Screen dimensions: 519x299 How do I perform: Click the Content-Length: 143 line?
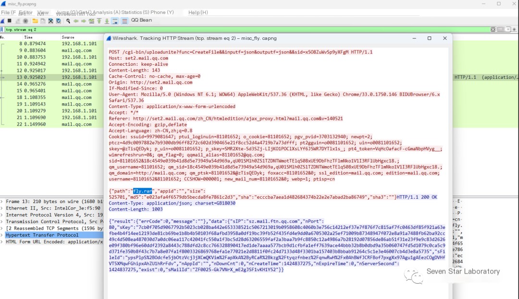[x=135, y=70]
